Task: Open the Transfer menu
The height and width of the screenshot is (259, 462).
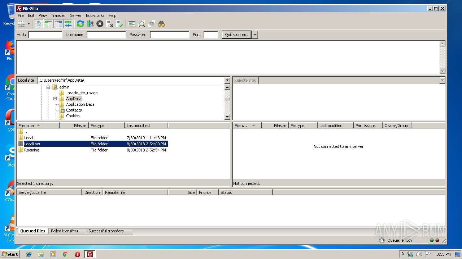Action: pos(58,15)
